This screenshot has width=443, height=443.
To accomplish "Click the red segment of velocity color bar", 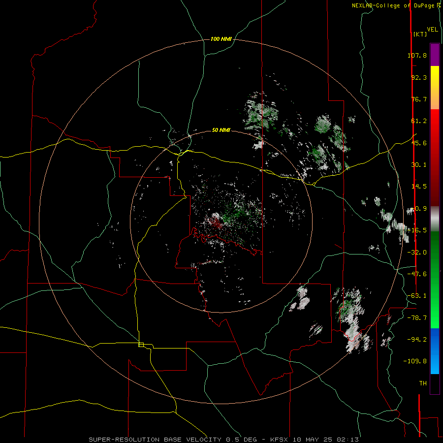I will [435, 158].
